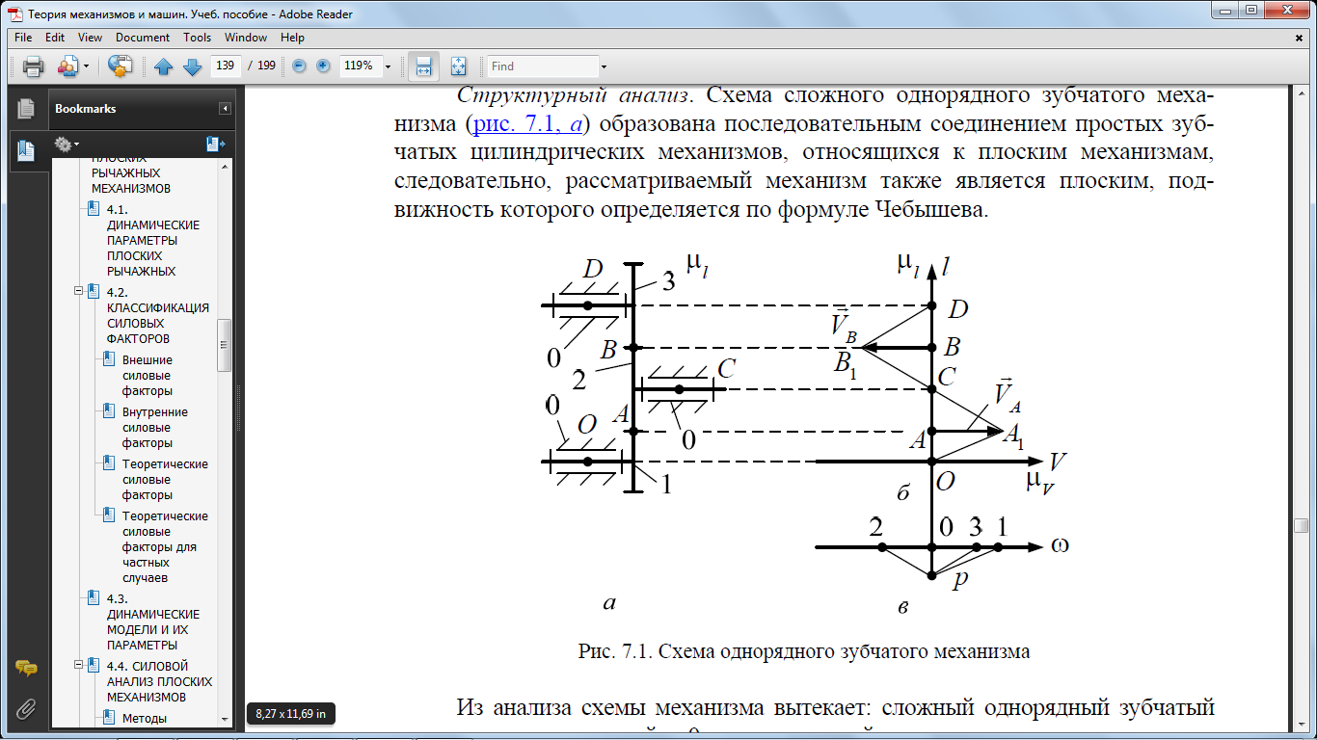
Task: Click the zoom in plus button
Action: (x=323, y=66)
